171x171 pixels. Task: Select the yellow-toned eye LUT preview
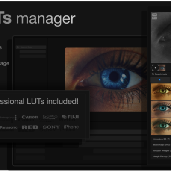pos(161,91)
